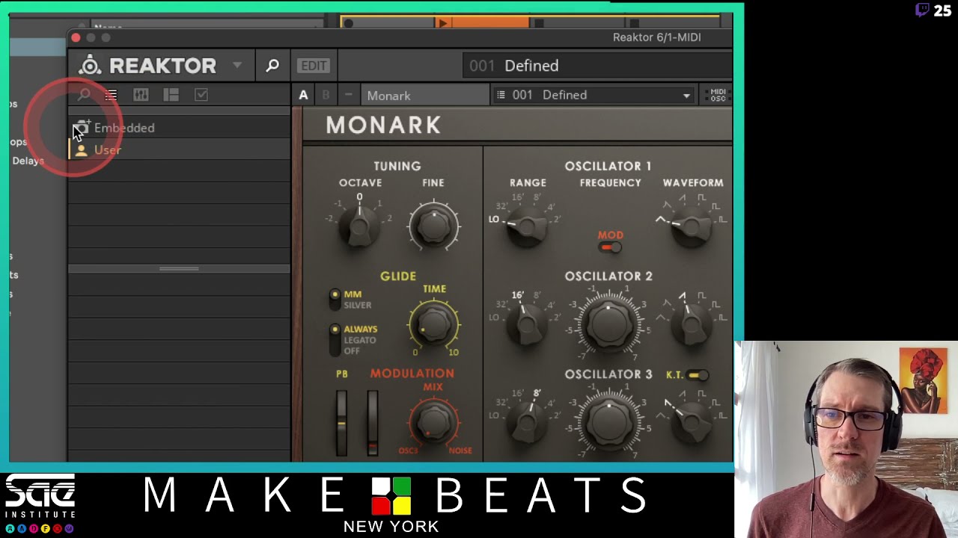The height and width of the screenshot is (538, 958).
Task: Click the Glide Time knob
Action: point(434,324)
